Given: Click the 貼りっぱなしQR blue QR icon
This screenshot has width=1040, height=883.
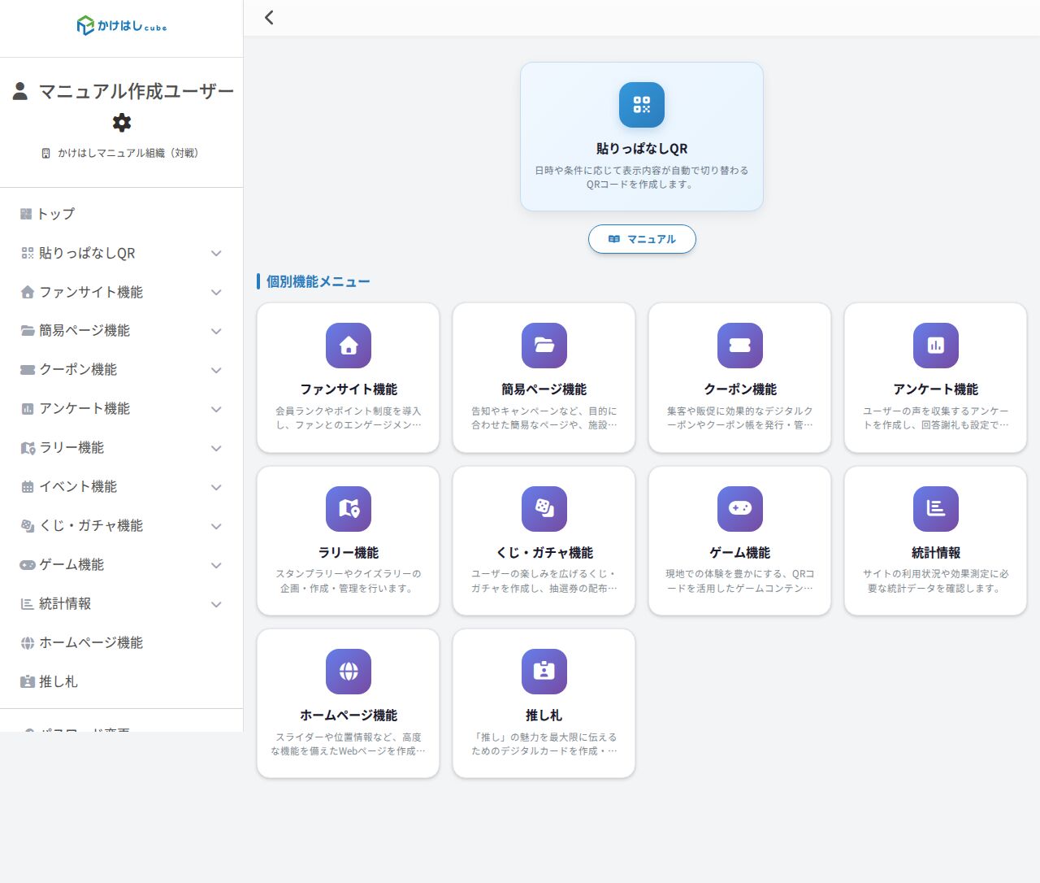Looking at the screenshot, I should tap(642, 105).
